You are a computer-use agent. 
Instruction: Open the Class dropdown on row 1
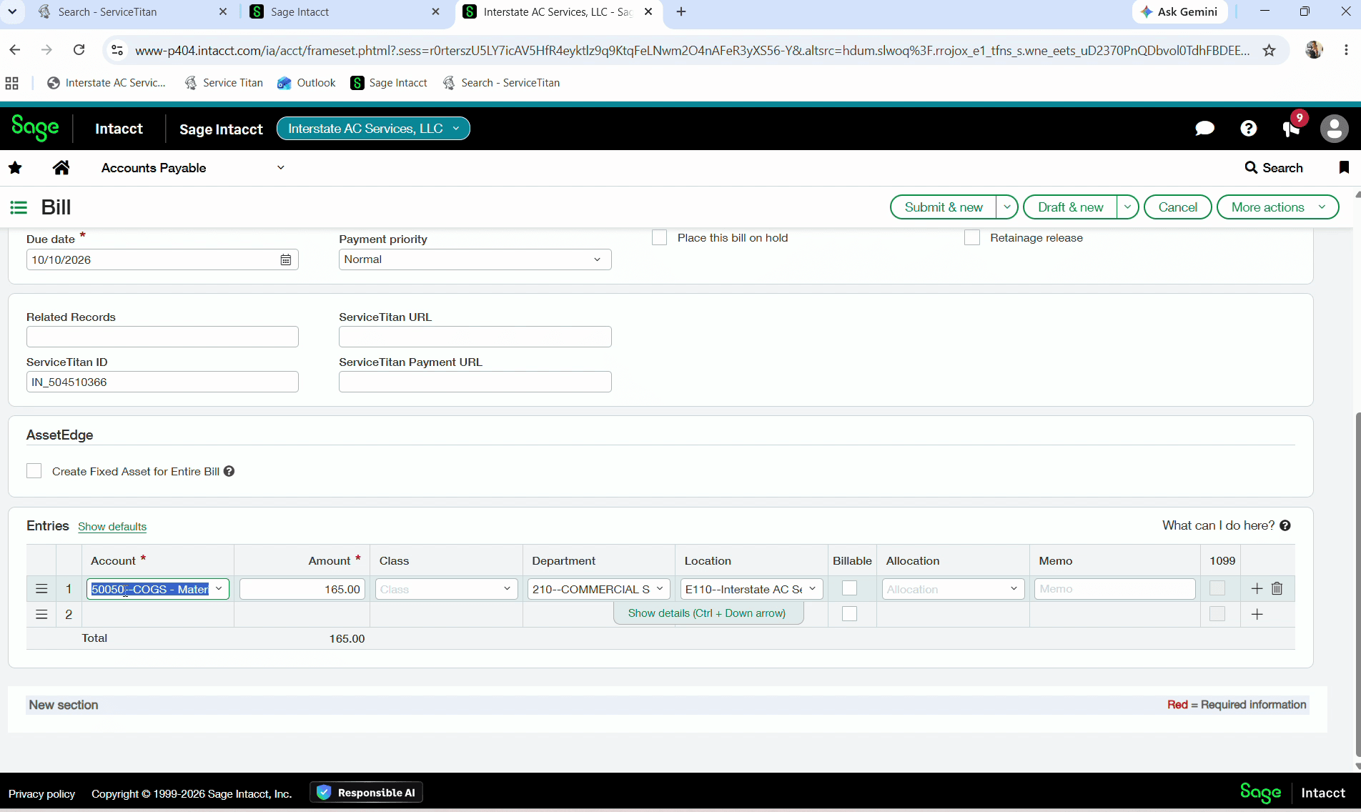pyautogui.click(x=507, y=589)
